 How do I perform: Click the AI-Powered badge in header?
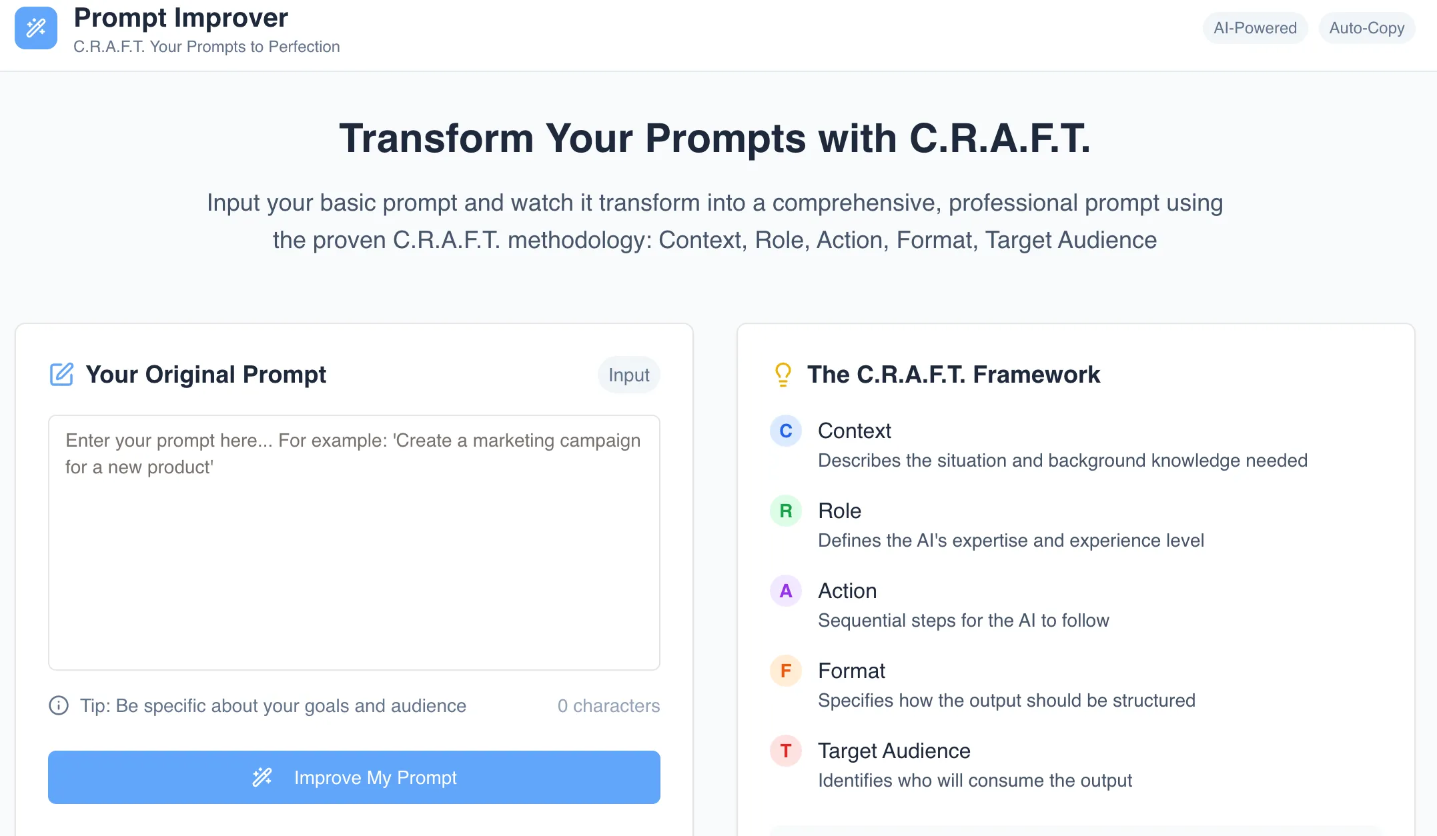[1255, 28]
